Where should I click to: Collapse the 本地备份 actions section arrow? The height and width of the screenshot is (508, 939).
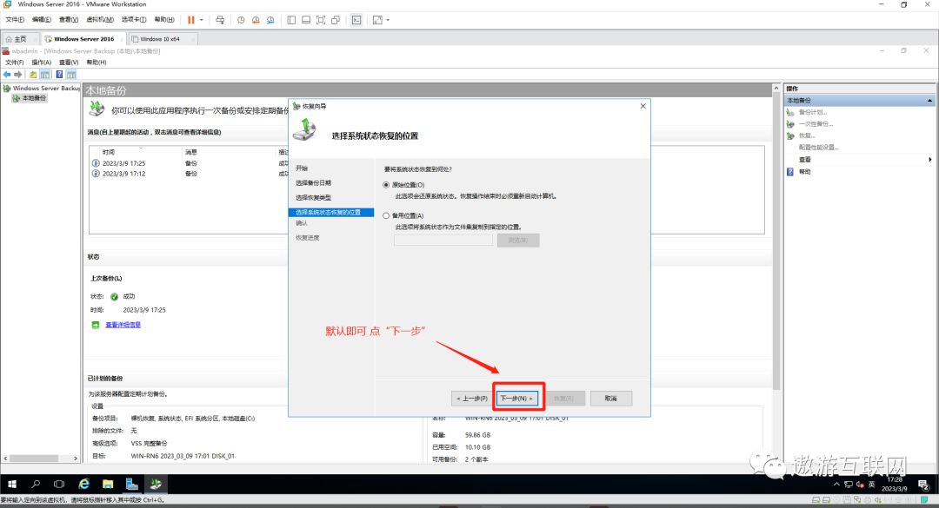[929, 101]
